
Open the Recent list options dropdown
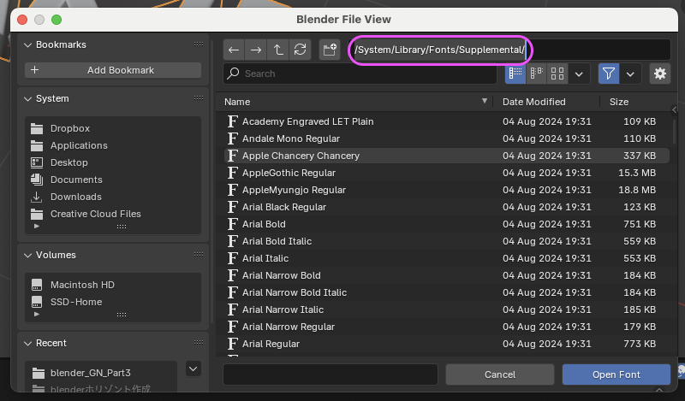[x=194, y=369]
